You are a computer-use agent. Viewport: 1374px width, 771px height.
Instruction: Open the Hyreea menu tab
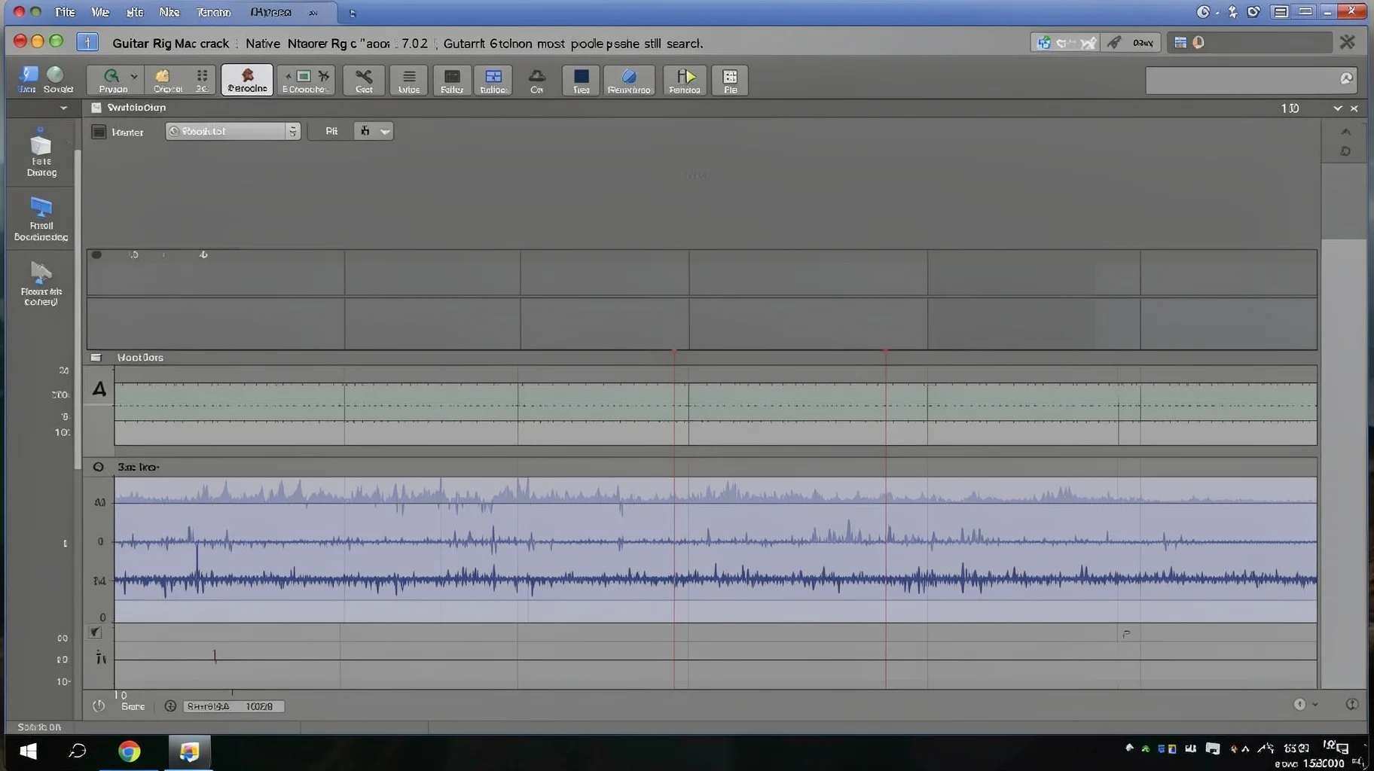[271, 12]
